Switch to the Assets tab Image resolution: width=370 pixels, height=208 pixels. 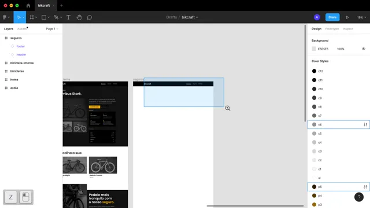[22, 29]
